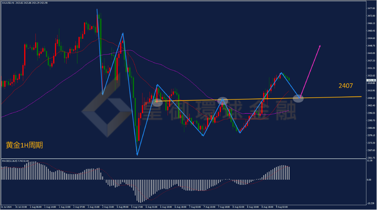This screenshot has height=210, width=377.
Task: Click the 7 Aug 10:00 time label
Action: [x=209, y=207]
